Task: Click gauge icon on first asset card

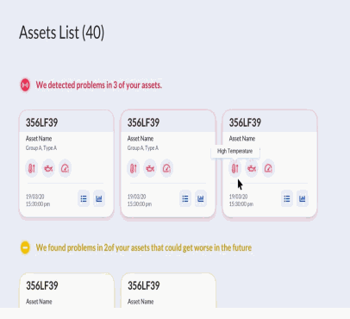Action: (65, 168)
